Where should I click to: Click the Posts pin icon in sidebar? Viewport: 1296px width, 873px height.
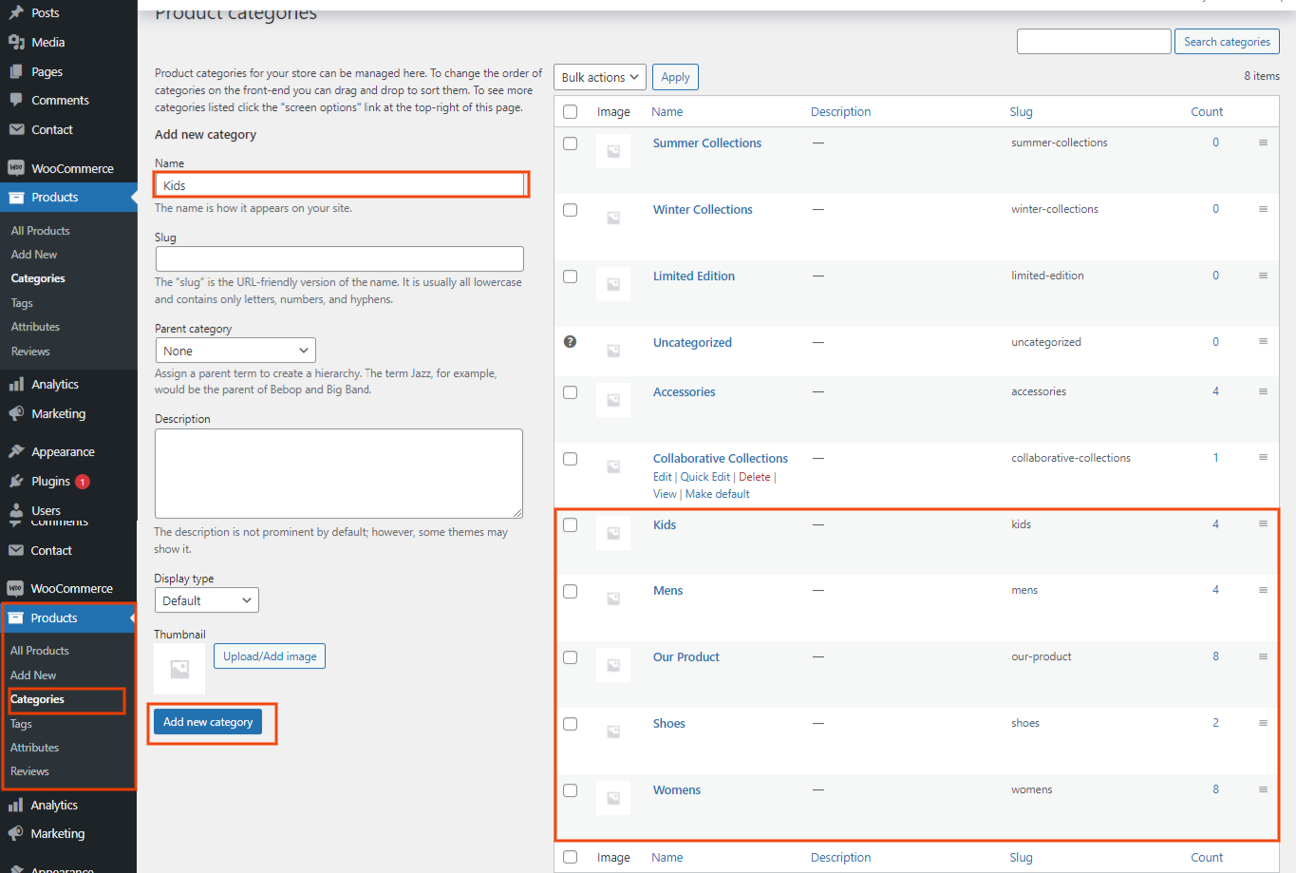(x=16, y=12)
